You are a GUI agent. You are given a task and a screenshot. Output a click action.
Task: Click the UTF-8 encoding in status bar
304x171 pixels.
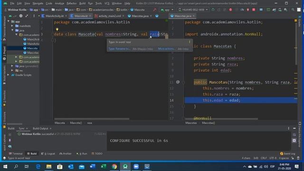pyautogui.click(x=273, y=158)
